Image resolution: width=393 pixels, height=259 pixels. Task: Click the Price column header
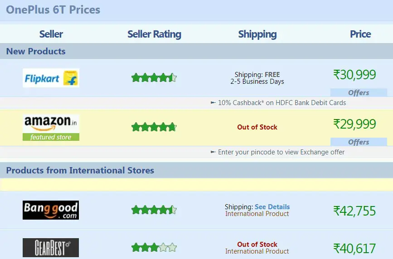(x=360, y=34)
